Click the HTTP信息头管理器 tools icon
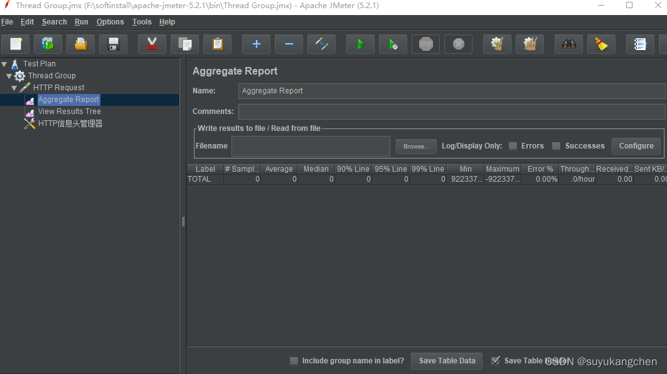 click(x=29, y=123)
